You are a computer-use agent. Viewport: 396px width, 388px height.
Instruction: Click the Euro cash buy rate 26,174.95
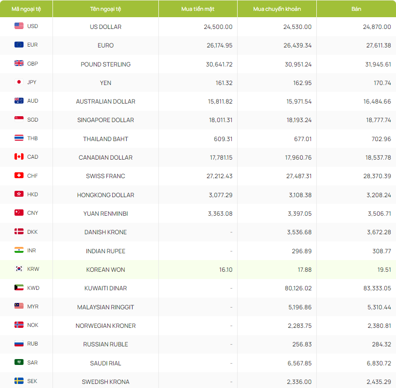tap(219, 45)
